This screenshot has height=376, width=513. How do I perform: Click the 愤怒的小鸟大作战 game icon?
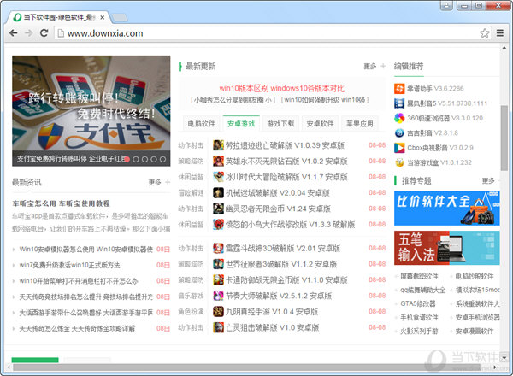pyautogui.click(x=219, y=224)
